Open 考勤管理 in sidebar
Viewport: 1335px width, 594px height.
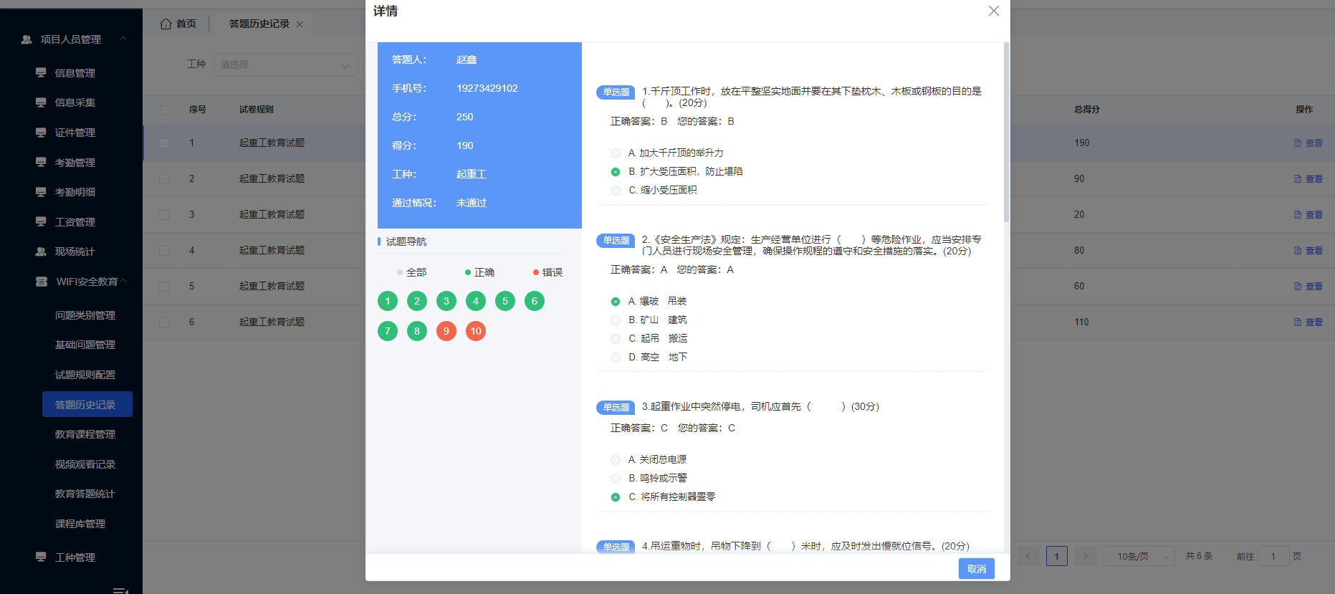pos(75,163)
